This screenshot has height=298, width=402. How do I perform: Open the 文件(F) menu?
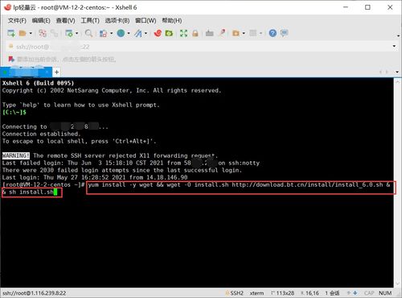tap(17, 20)
